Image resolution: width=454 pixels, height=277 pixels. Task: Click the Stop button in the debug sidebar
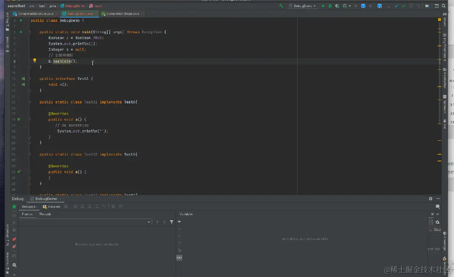tap(14, 230)
